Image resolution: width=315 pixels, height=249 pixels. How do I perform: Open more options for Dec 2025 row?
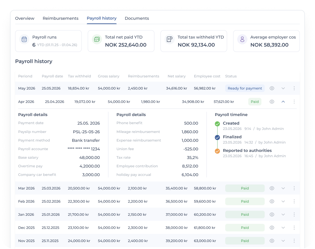(294, 228)
